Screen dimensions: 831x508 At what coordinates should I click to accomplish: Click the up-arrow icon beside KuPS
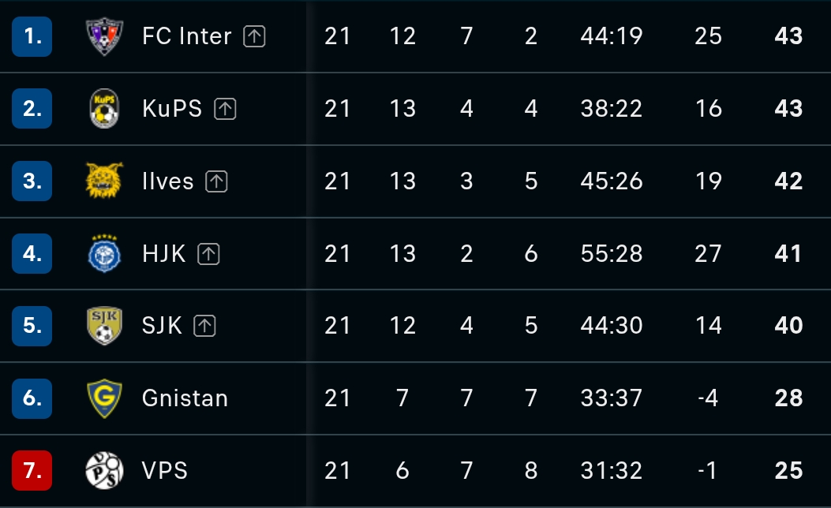pyautogui.click(x=225, y=109)
